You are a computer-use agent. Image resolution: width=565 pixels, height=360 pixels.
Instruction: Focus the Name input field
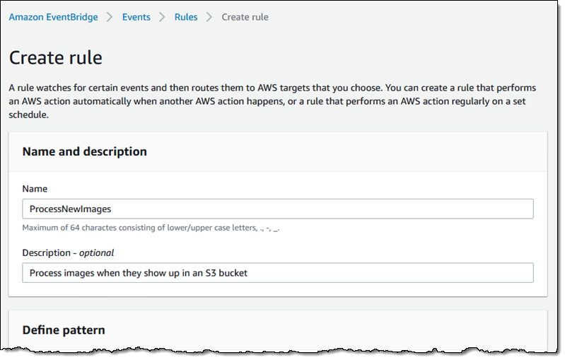(x=277, y=209)
